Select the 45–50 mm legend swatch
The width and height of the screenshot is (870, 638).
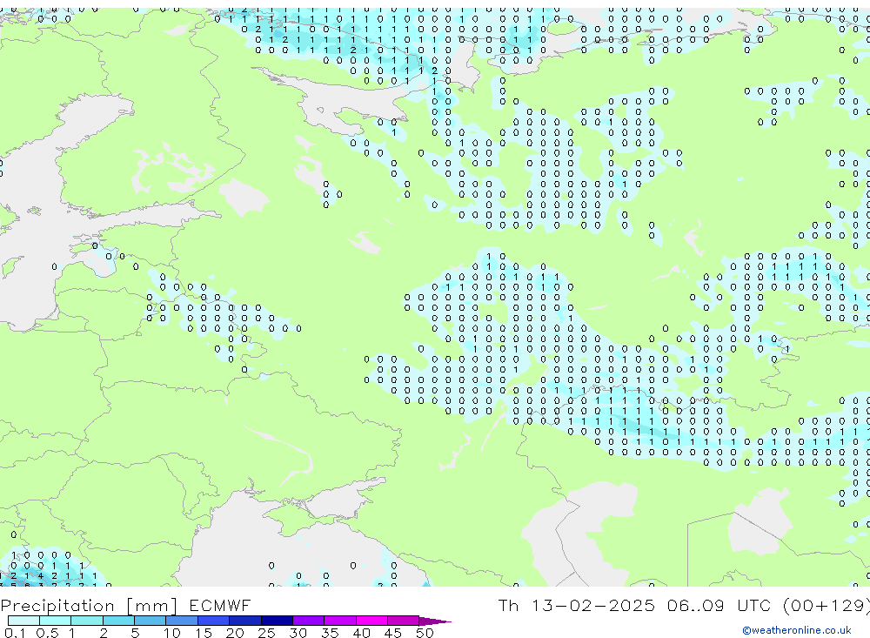404,621
